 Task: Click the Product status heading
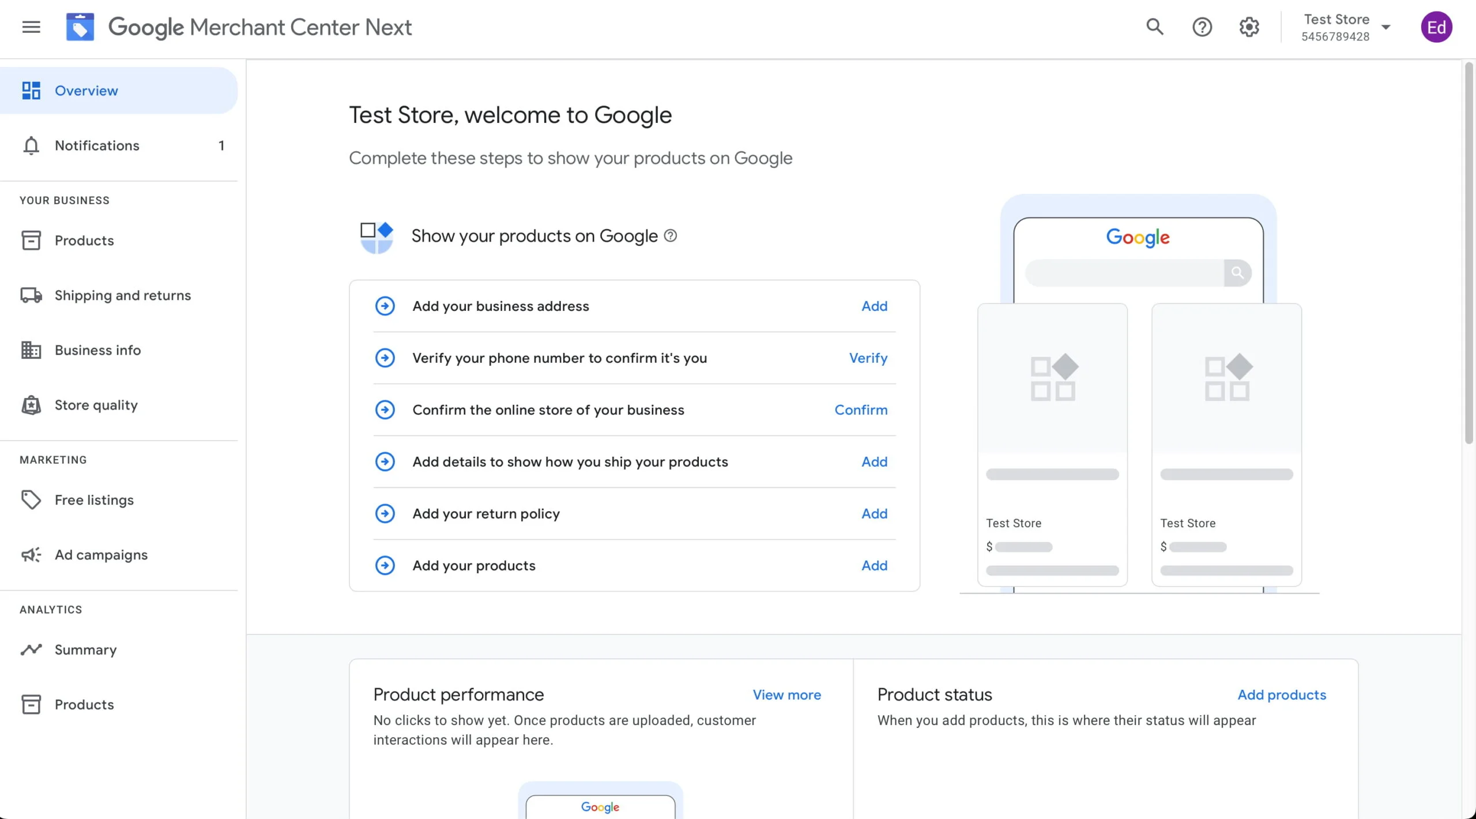(935, 694)
